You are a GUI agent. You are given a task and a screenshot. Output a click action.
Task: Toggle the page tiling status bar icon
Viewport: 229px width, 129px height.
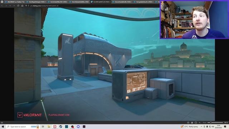click(x=196, y=123)
